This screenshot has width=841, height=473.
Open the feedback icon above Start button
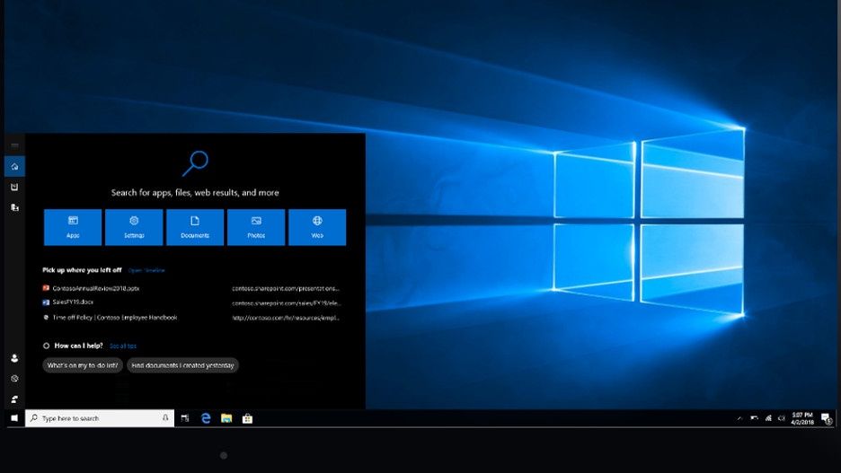point(14,399)
